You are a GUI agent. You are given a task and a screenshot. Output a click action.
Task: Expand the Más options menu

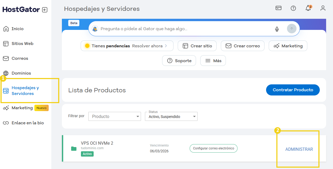click(213, 61)
